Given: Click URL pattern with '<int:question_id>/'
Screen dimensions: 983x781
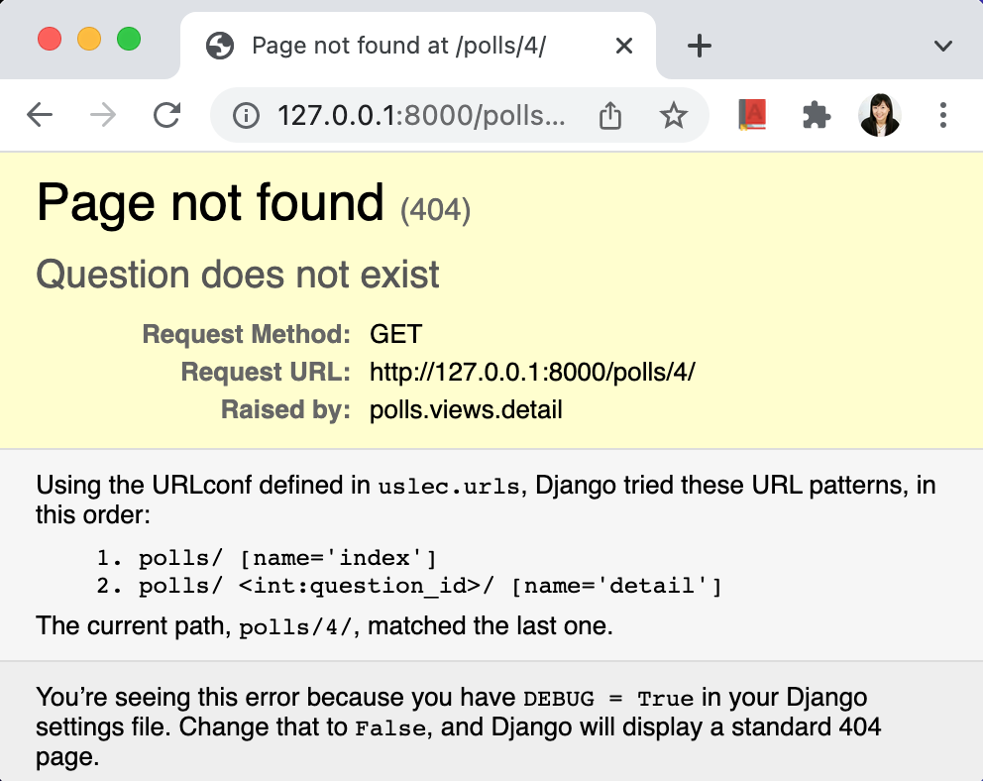Looking at the screenshot, I should (x=431, y=586).
